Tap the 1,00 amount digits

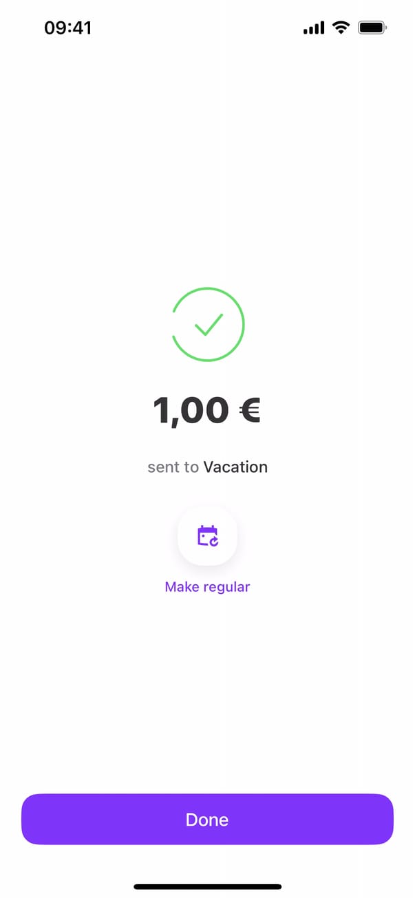click(x=191, y=410)
